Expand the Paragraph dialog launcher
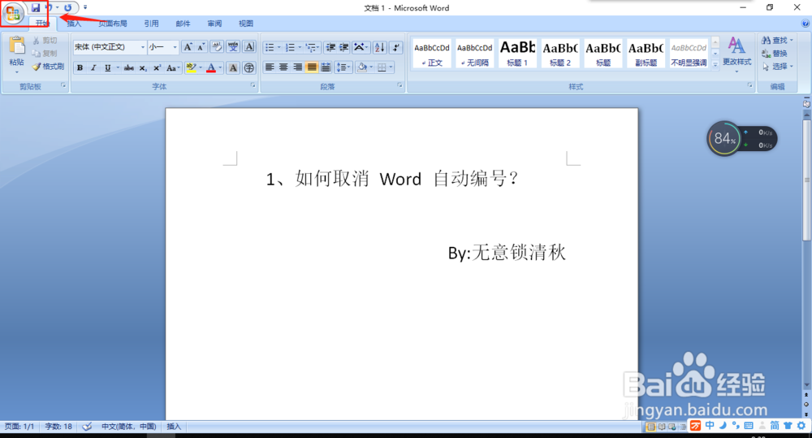812x438 pixels. [x=400, y=85]
